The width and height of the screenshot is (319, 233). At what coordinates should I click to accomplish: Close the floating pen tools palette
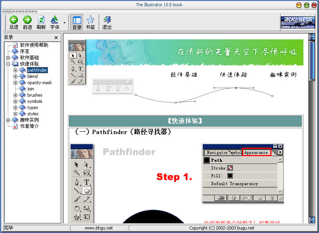point(129,82)
